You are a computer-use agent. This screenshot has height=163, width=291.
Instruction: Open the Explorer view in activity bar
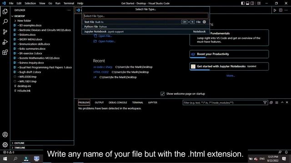click(x=5, y=11)
